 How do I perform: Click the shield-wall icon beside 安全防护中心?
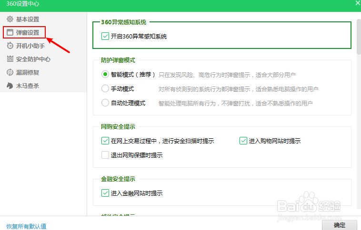(10, 59)
